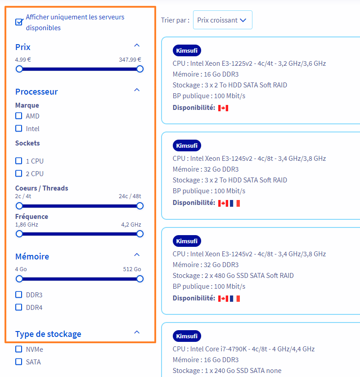This screenshot has height=377, width=360.
Task: Enable the Intel brand filter
Action: 19,128
